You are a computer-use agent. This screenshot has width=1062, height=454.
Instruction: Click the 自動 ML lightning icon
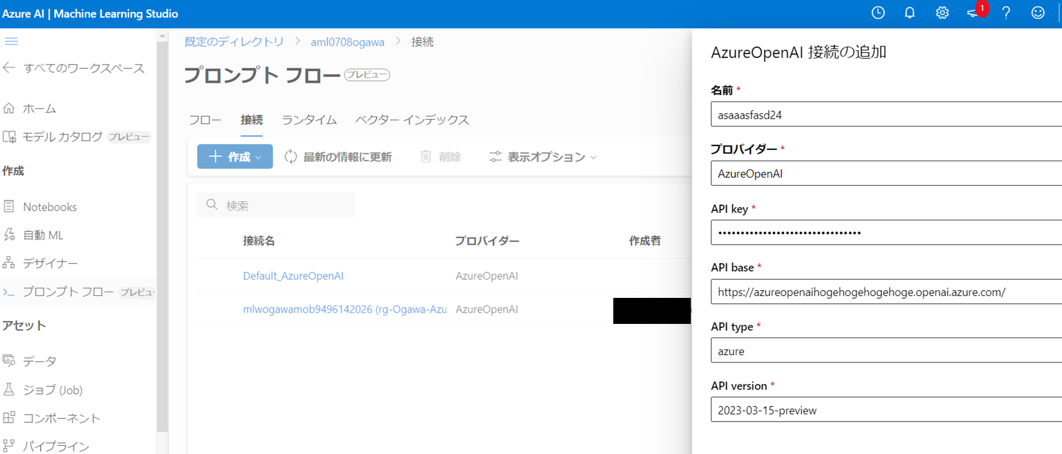coord(9,234)
